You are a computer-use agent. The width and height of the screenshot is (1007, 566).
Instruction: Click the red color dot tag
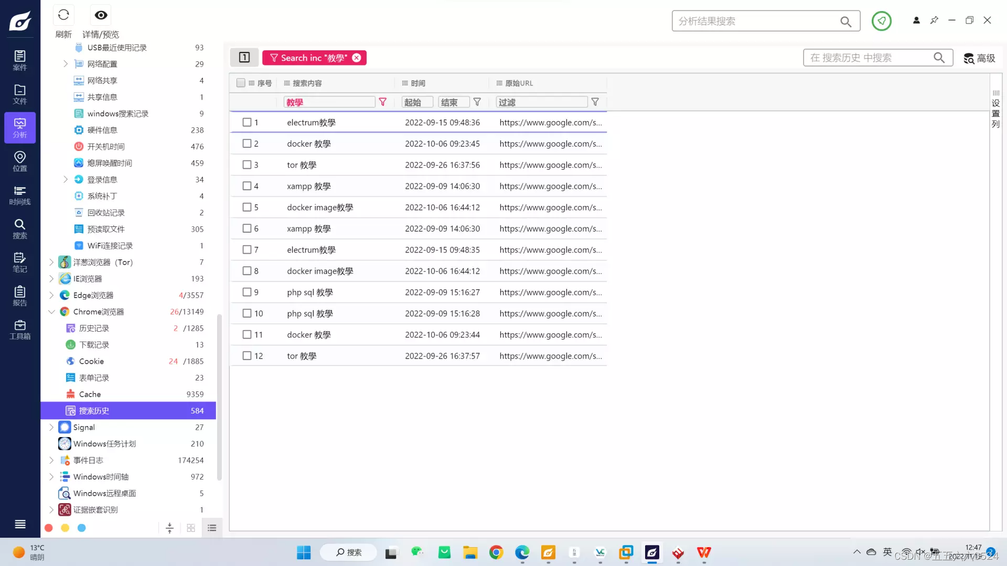click(x=49, y=528)
